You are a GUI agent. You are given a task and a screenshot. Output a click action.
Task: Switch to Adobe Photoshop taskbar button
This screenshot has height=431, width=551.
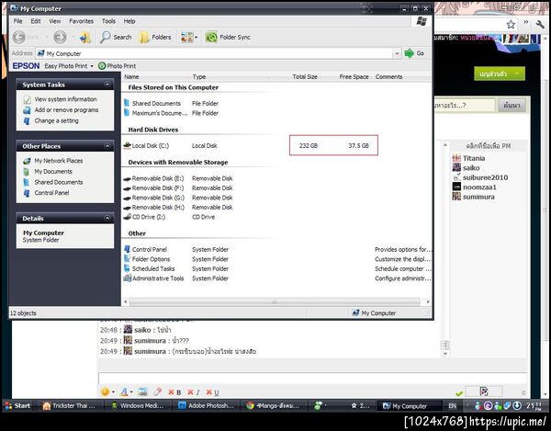coord(206,405)
